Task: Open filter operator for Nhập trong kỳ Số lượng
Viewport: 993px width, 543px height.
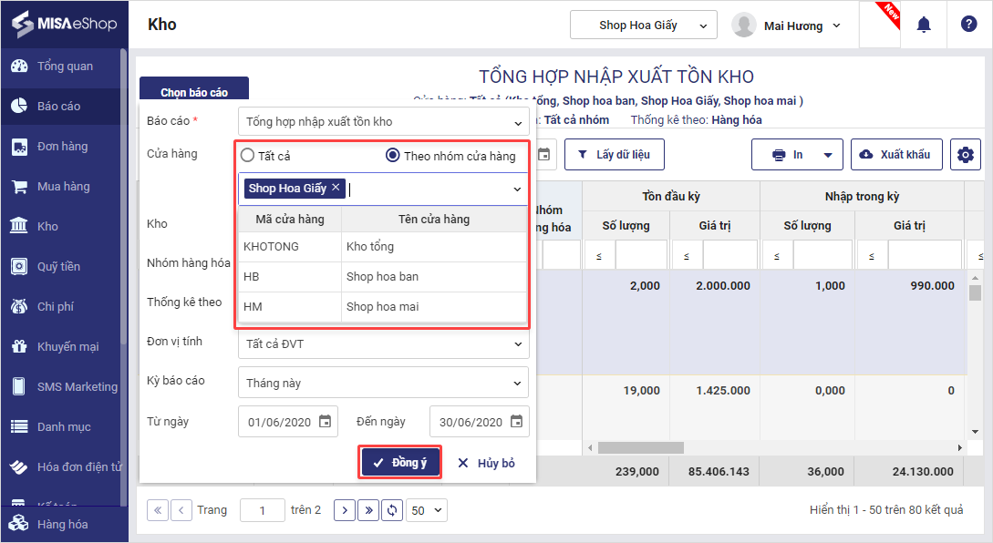Action: (x=776, y=256)
